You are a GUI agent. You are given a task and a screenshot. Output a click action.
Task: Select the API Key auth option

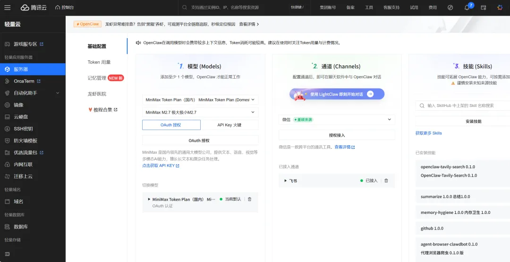[229, 125]
